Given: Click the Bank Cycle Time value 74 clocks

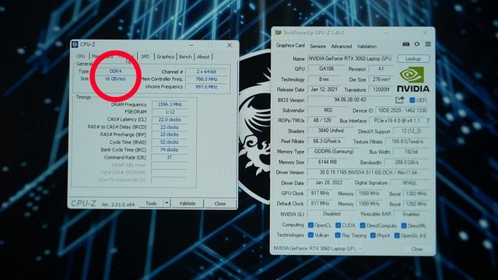Looking at the screenshot, I should 170,150.
